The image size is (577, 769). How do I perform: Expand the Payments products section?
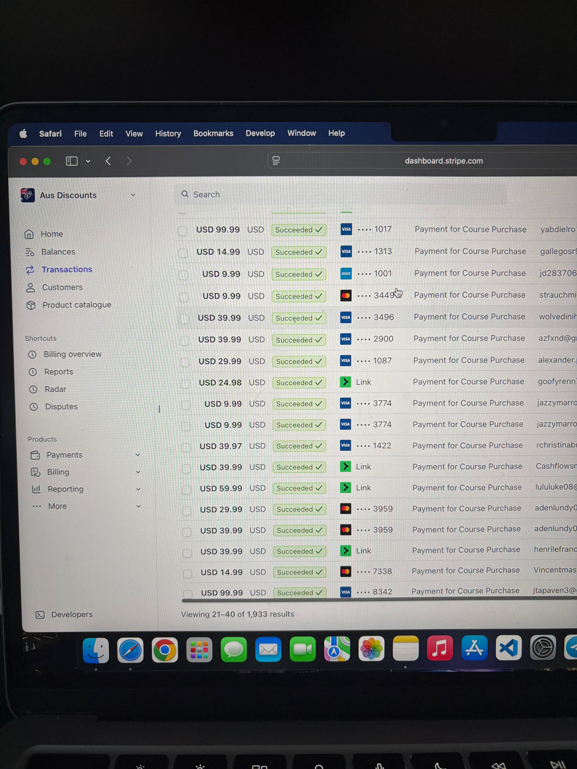[138, 455]
